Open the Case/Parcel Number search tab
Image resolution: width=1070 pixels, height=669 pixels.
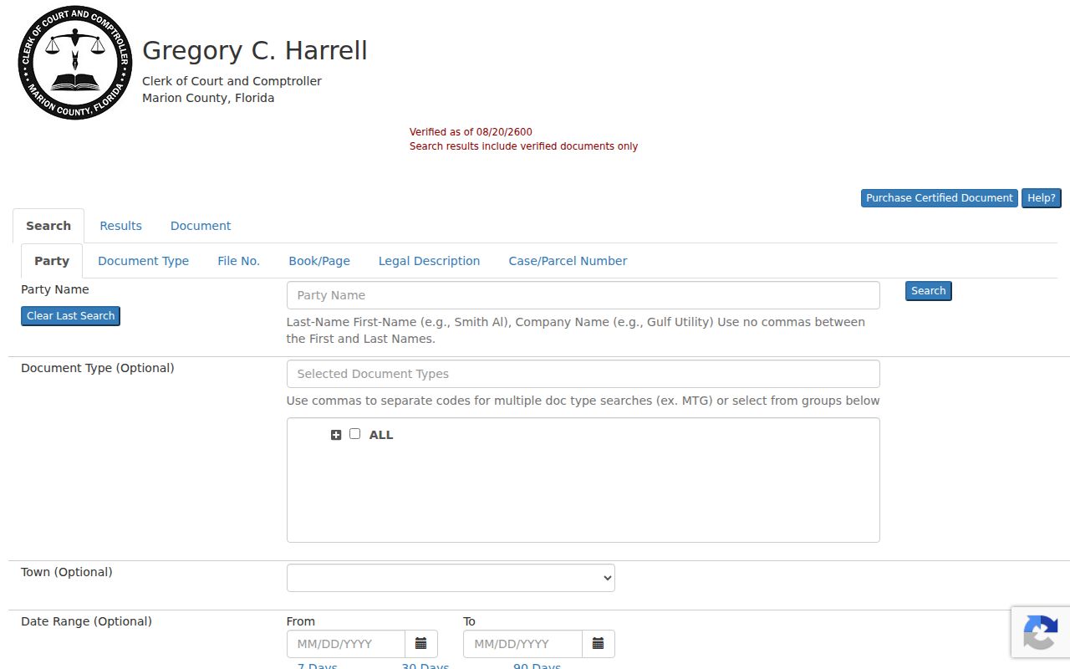click(x=568, y=261)
